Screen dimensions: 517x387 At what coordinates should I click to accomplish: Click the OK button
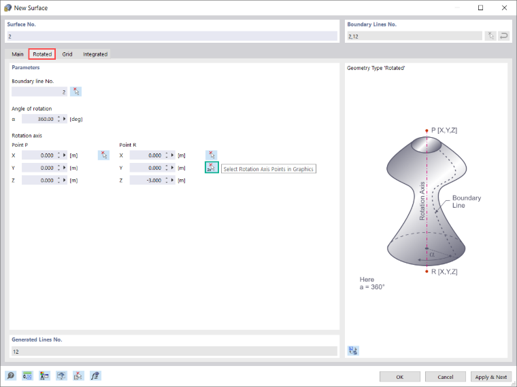tap(399, 377)
